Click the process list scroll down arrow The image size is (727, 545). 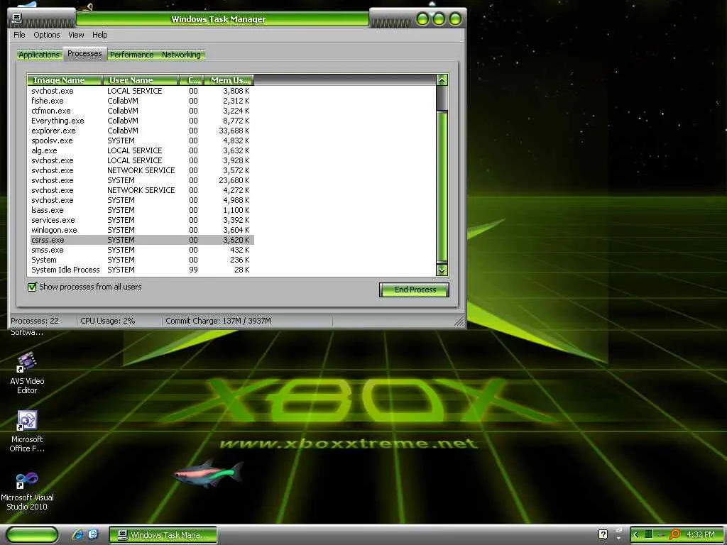[442, 270]
